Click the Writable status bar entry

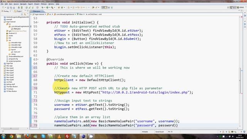point(145,132)
